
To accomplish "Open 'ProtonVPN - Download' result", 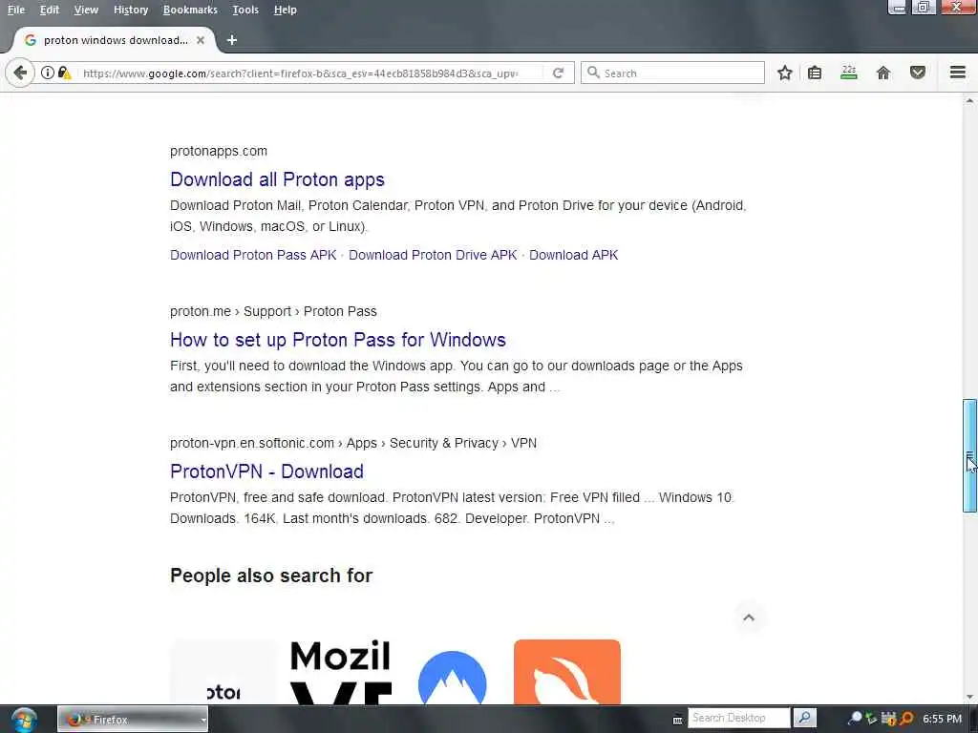I will coord(266,471).
